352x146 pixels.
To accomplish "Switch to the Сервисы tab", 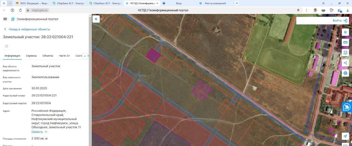I will click(31, 56).
